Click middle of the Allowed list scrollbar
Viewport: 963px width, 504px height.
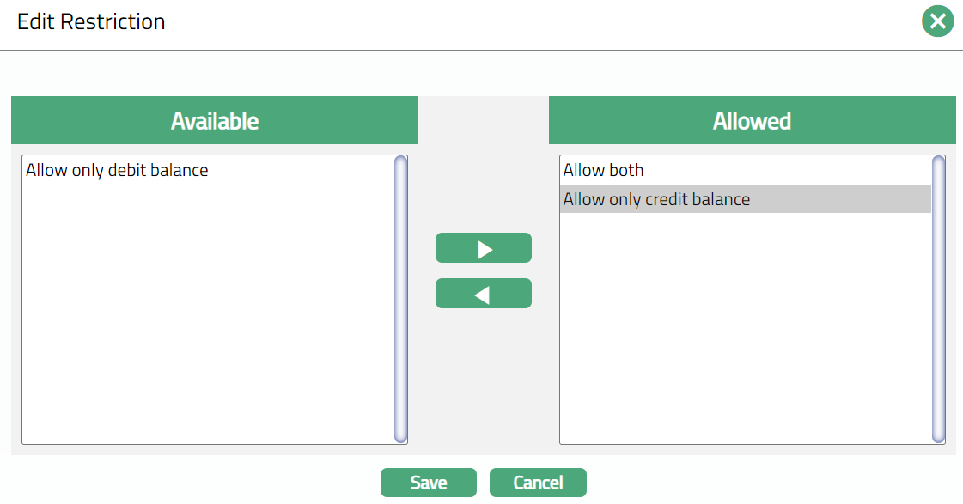coord(938,299)
